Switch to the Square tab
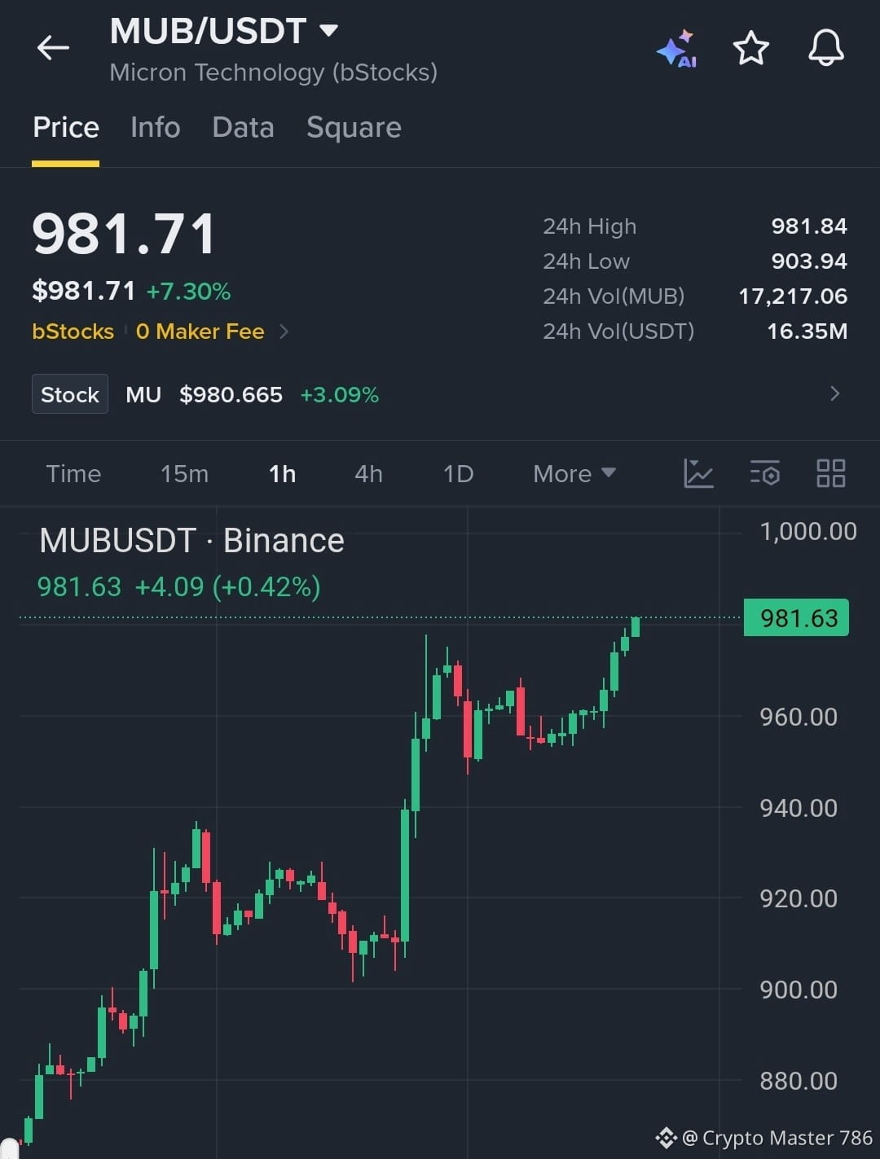The image size is (880, 1159). (x=354, y=127)
